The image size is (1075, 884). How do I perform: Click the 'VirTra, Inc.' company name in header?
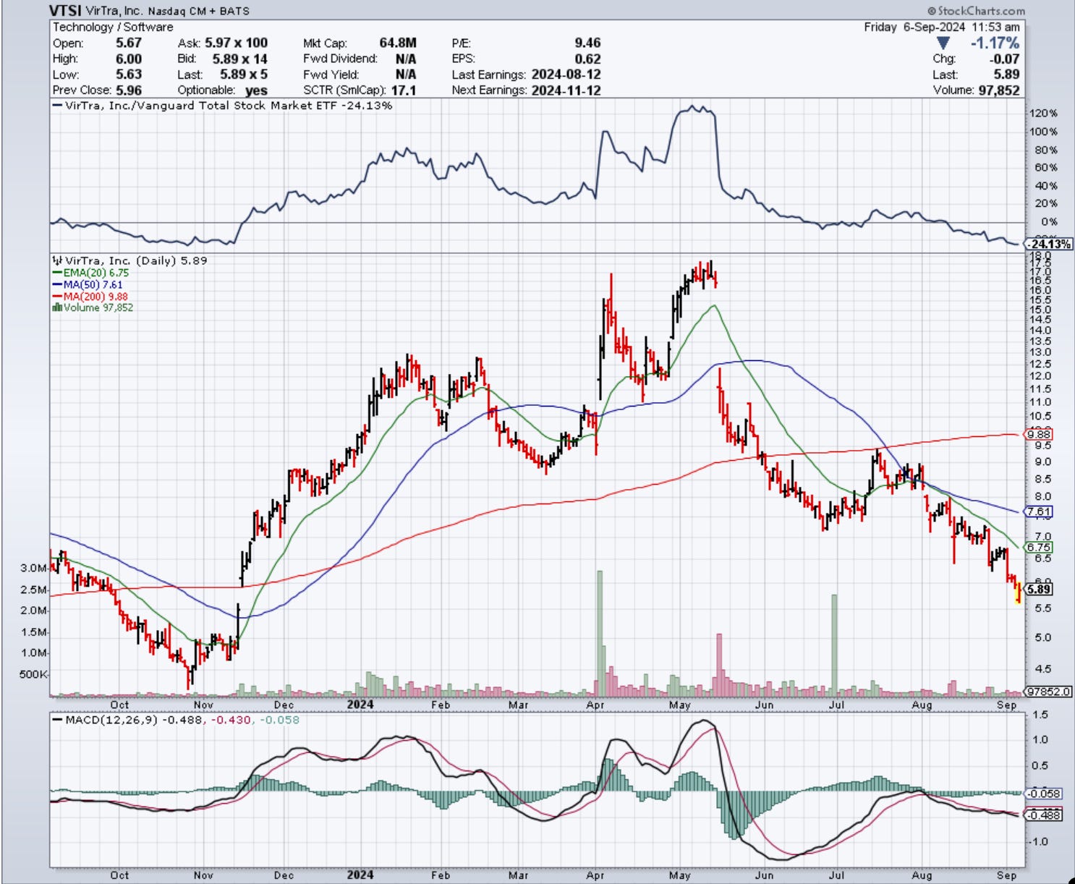[115, 11]
